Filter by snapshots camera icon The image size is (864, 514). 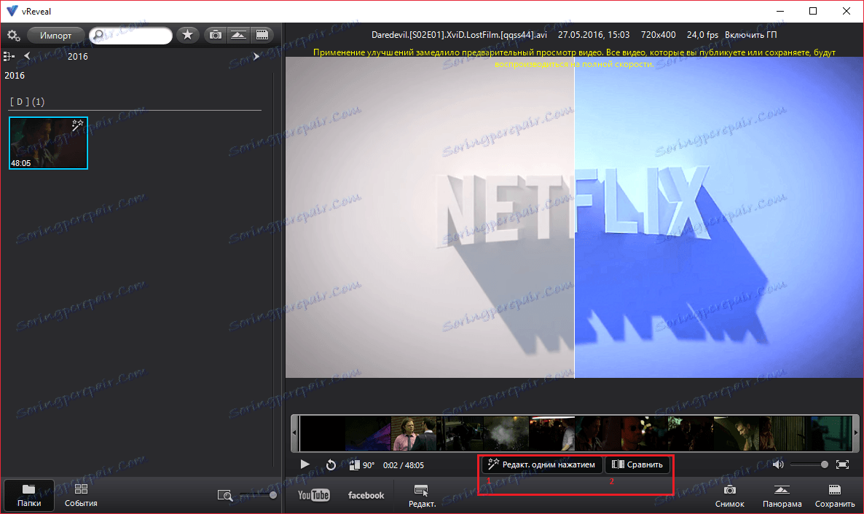(216, 35)
